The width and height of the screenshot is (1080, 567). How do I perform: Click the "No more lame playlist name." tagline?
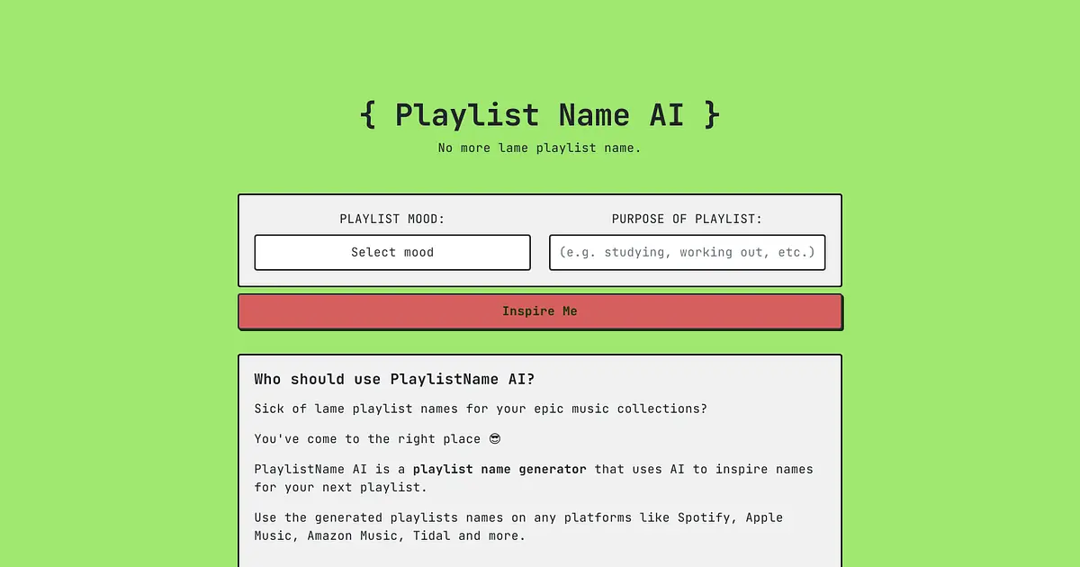point(540,148)
